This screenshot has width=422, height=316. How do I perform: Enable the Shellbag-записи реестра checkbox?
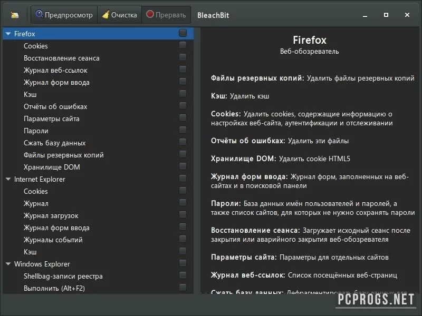point(183,275)
